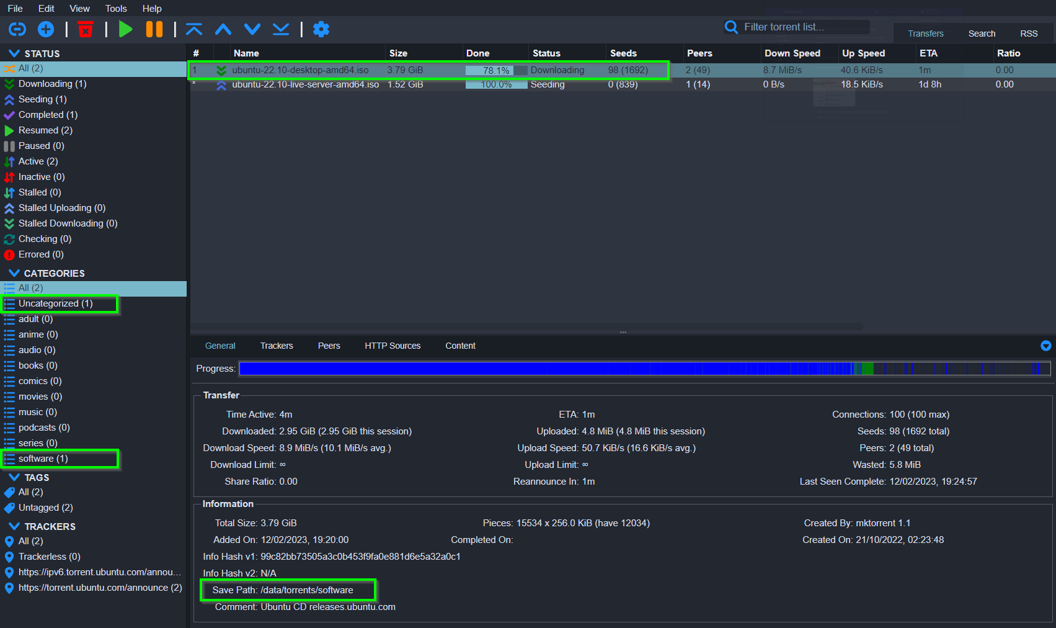This screenshot has width=1056, height=628.
Task: Switch to the Peers tab
Action: 329,346
